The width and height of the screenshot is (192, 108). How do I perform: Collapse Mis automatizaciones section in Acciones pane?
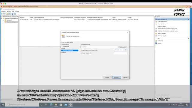[x=188, y=19]
